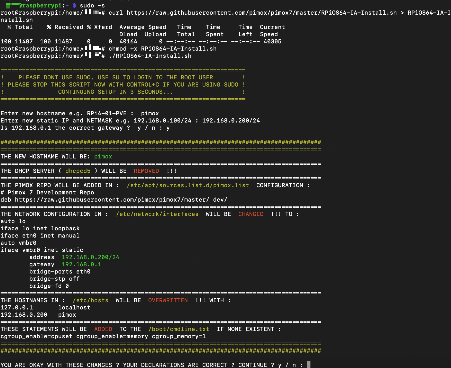
Task: Click the red 'REMOVED' word
Action: (146, 171)
